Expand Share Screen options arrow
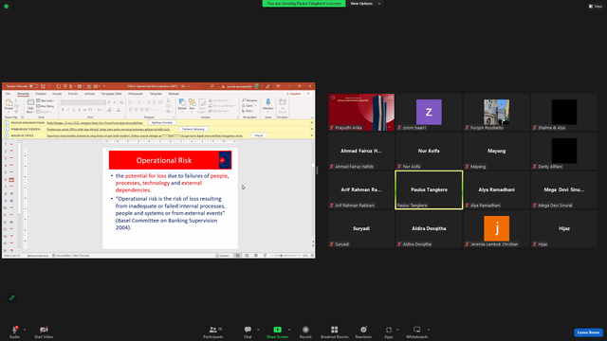 (288, 330)
